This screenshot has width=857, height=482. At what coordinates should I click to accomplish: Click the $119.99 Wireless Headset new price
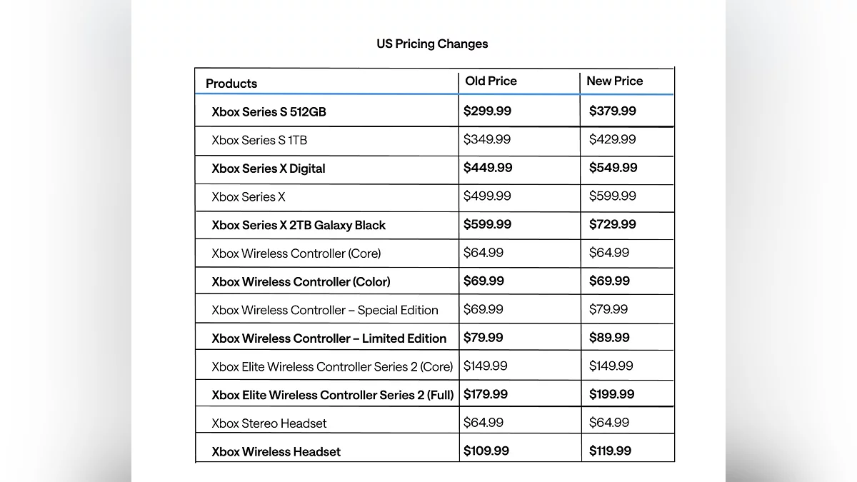[610, 451]
